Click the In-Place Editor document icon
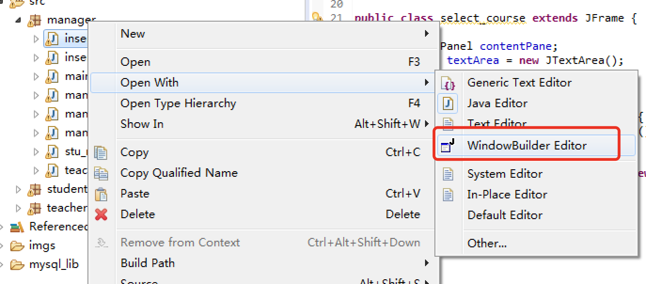 pos(449,195)
